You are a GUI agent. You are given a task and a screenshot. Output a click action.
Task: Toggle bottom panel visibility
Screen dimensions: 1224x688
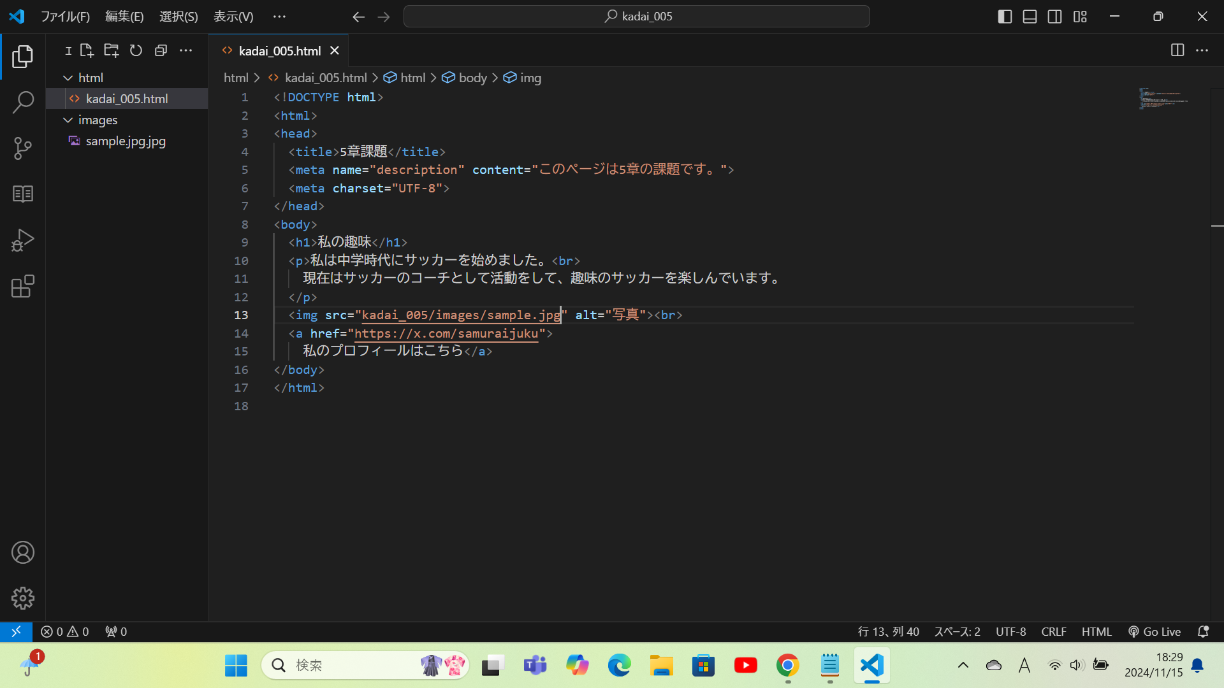(x=1030, y=17)
